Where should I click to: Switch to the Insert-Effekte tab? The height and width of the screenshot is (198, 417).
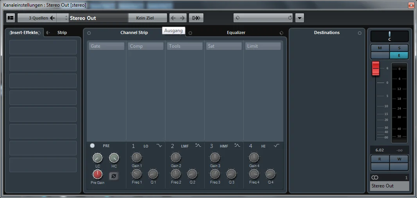coord(24,32)
